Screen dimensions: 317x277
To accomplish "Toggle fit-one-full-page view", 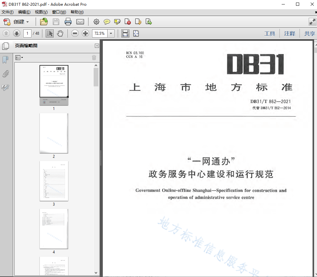I will pos(136,33).
